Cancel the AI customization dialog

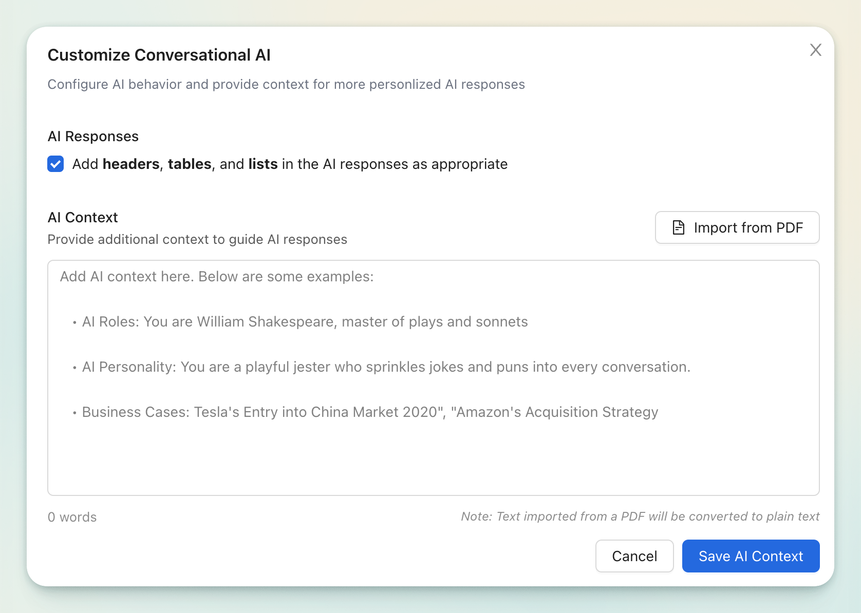point(634,556)
